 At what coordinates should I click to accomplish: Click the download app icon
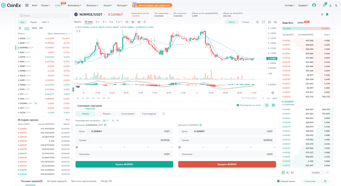[331, 5]
